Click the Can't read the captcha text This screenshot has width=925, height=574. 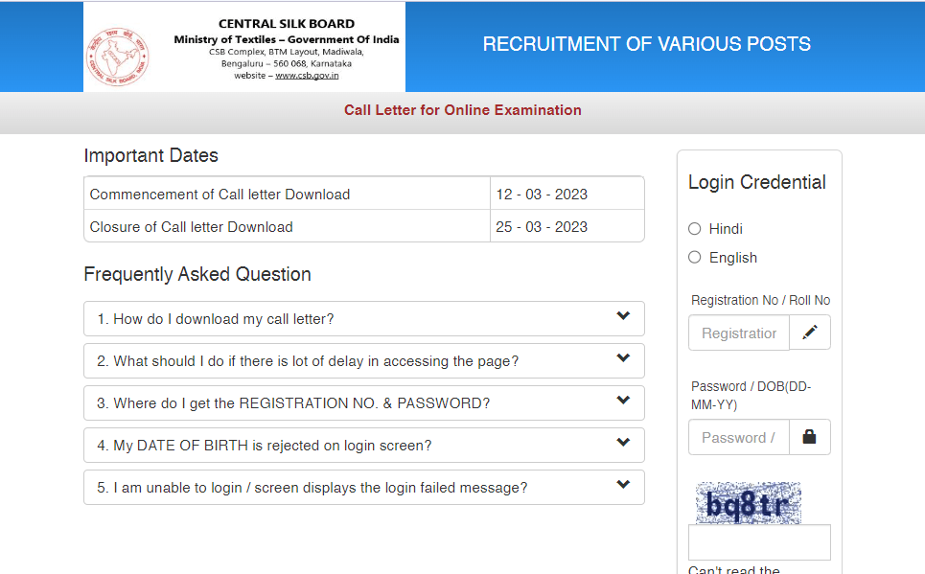pyautogui.click(x=734, y=570)
